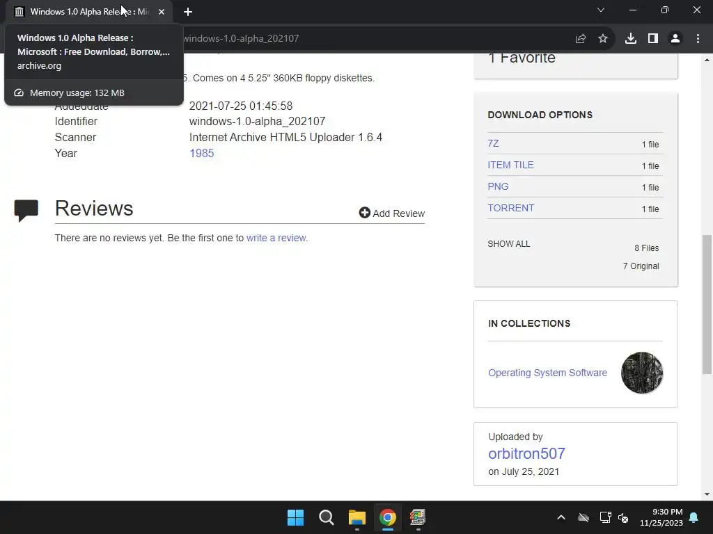Click the Share this page icon in address bar
Viewport: 713px width, 534px height.
[581, 39]
